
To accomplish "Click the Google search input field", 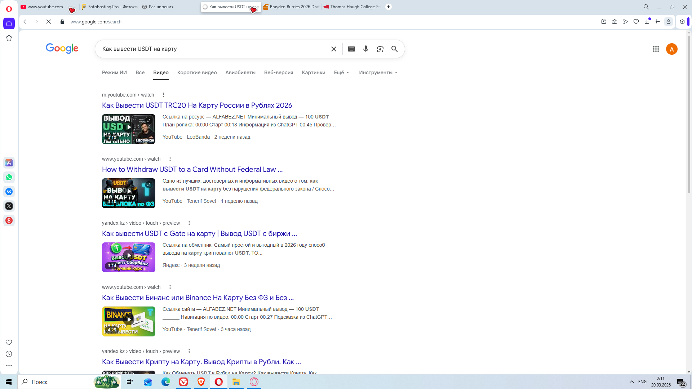I will [213, 49].
